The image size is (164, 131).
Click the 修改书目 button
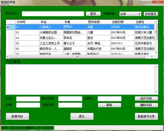click(146, 99)
